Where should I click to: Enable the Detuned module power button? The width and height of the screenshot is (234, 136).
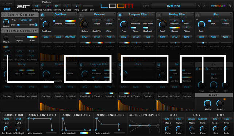tap(81, 15)
